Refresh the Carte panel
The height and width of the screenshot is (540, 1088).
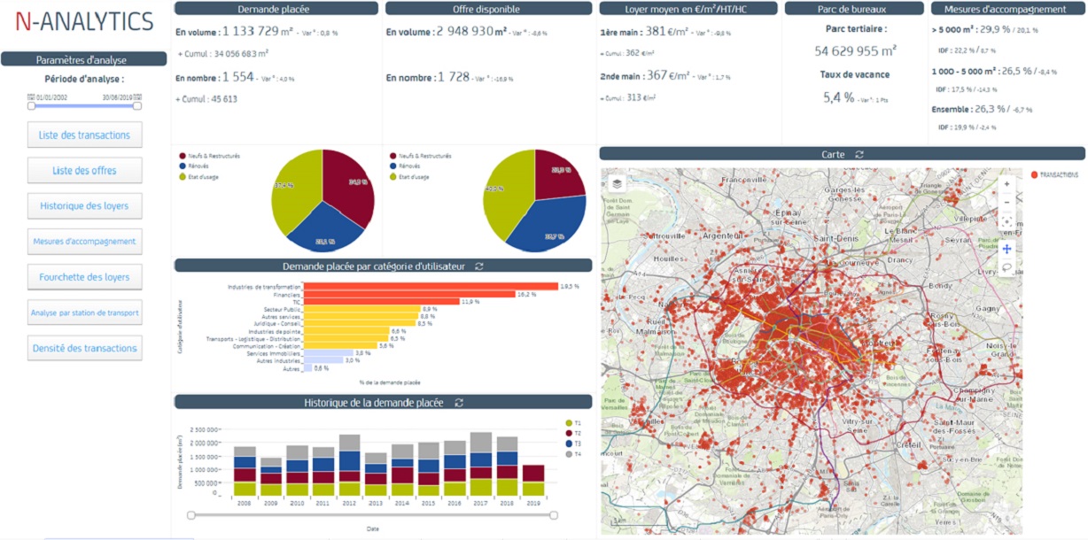coord(859,154)
